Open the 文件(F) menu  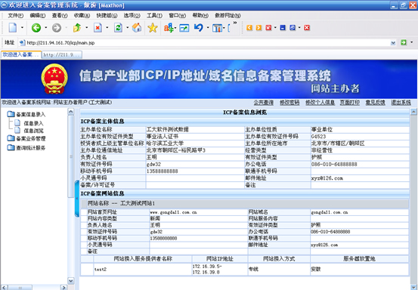15,15
